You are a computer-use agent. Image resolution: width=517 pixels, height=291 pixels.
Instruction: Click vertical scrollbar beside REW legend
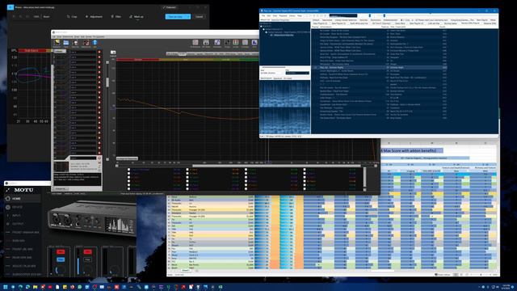364,178
